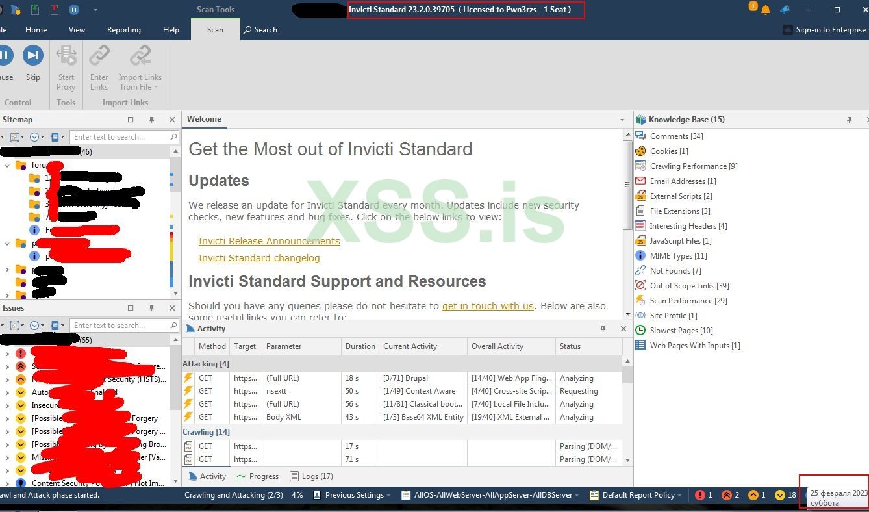Click the Cookies icon in Knowledge Base
This screenshot has width=869, height=512.
[x=641, y=151]
